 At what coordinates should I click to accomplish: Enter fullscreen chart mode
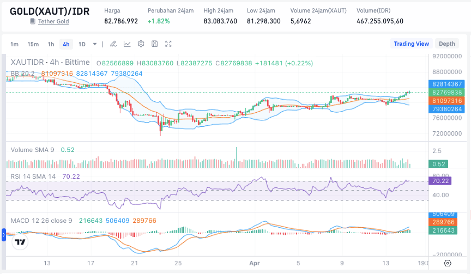tap(168, 44)
